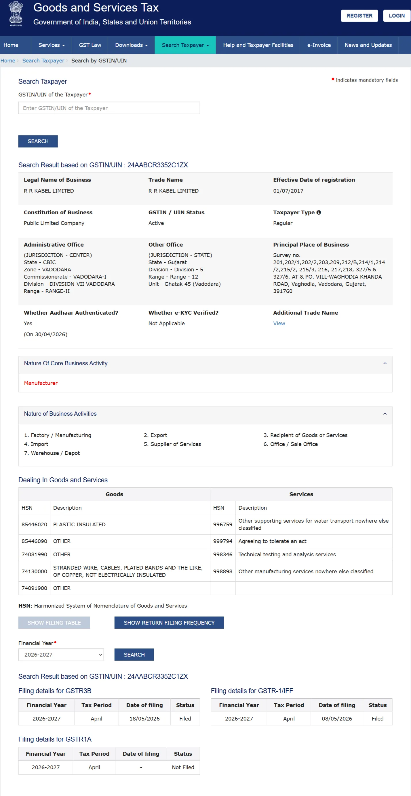The image size is (411, 796).
Task: Click '2. Export' activity
Action: pos(155,435)
